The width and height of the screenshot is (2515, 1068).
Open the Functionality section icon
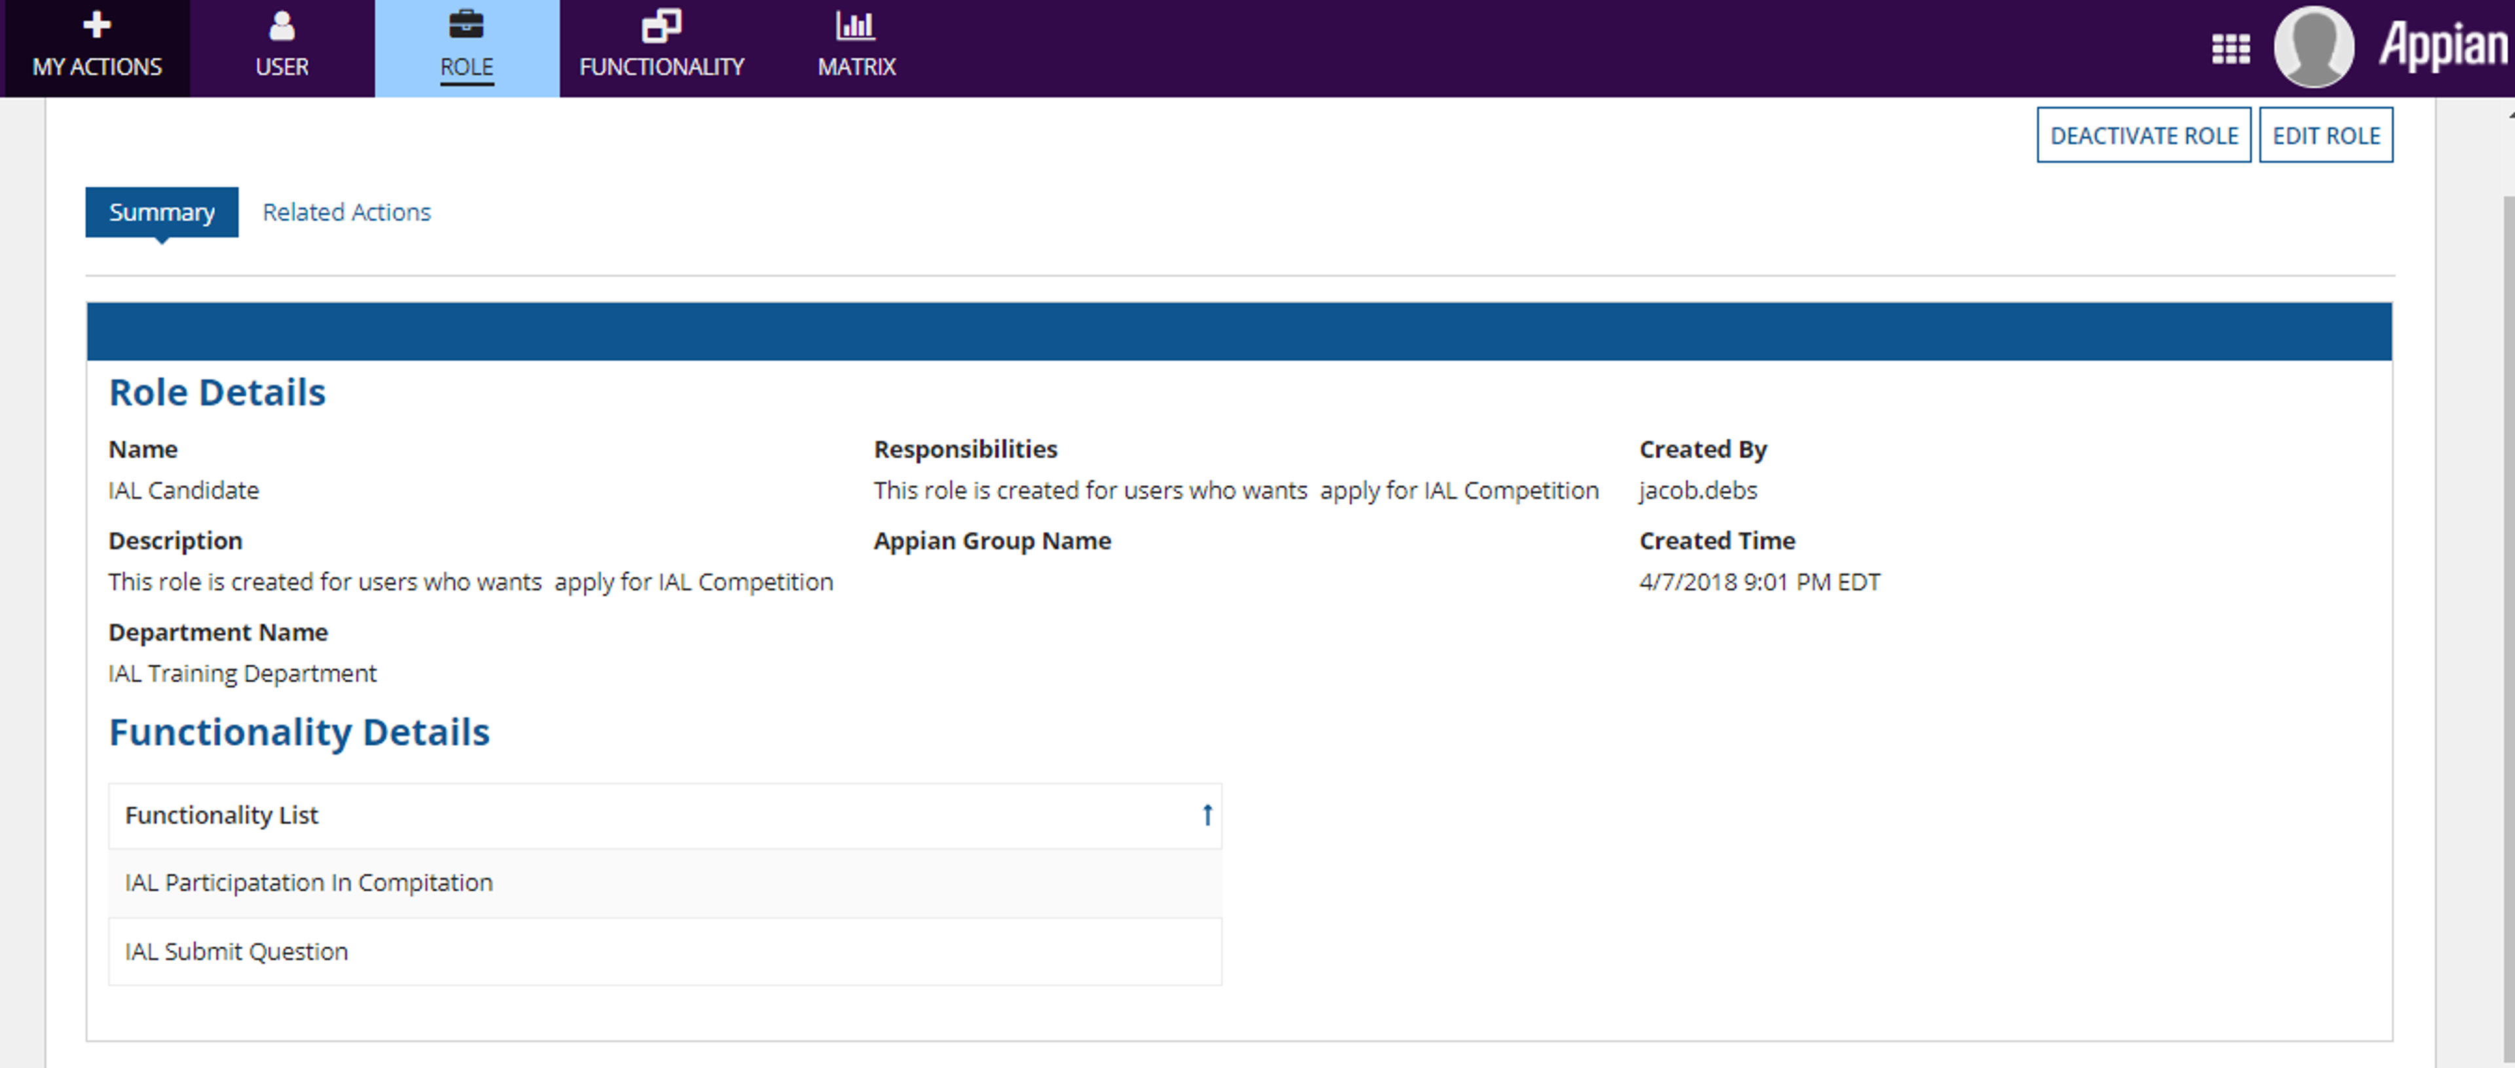coord(661,26)
